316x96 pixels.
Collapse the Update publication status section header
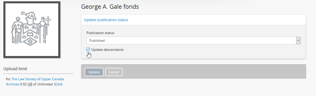coord(106,20)
